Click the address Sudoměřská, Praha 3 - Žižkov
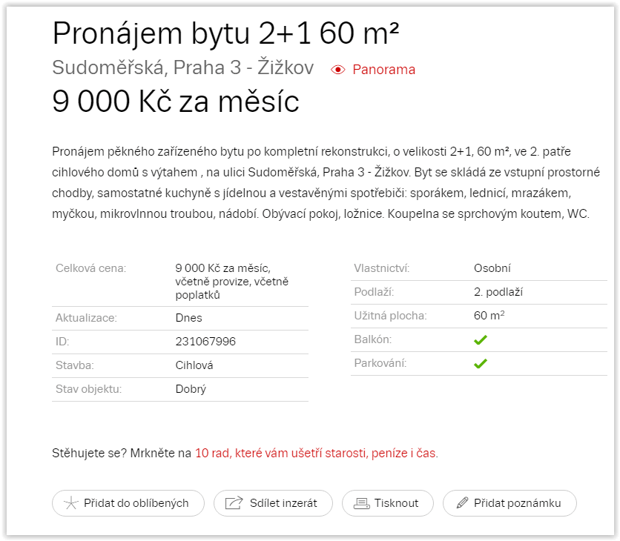Viewport: 620px width, 541px height. pos(183,68)
